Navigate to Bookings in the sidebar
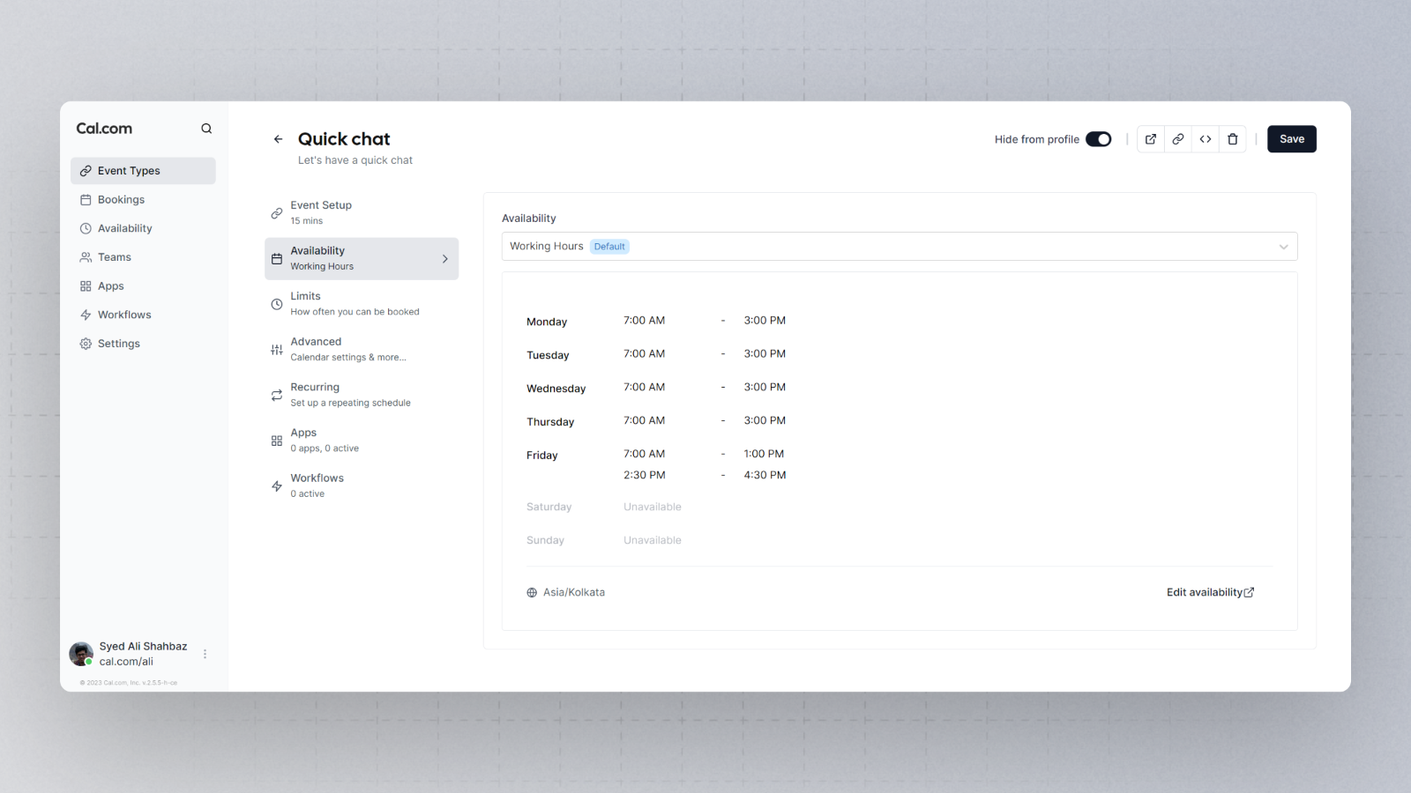The image size is (1411, 793). (121, 200)
